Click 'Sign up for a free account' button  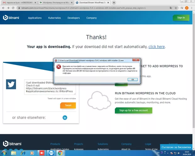point(133,110)
